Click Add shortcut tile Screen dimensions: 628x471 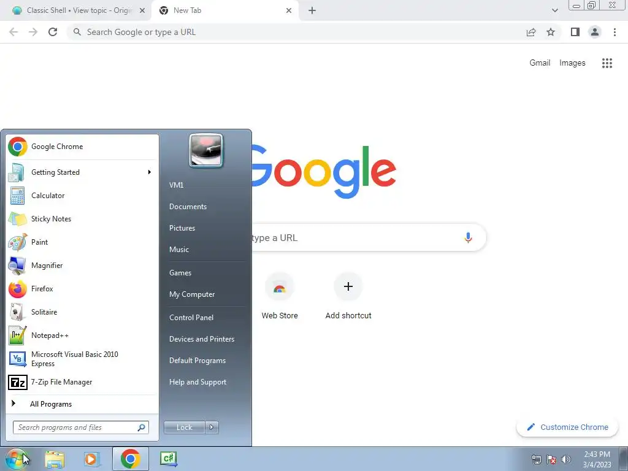click(348, 296)
